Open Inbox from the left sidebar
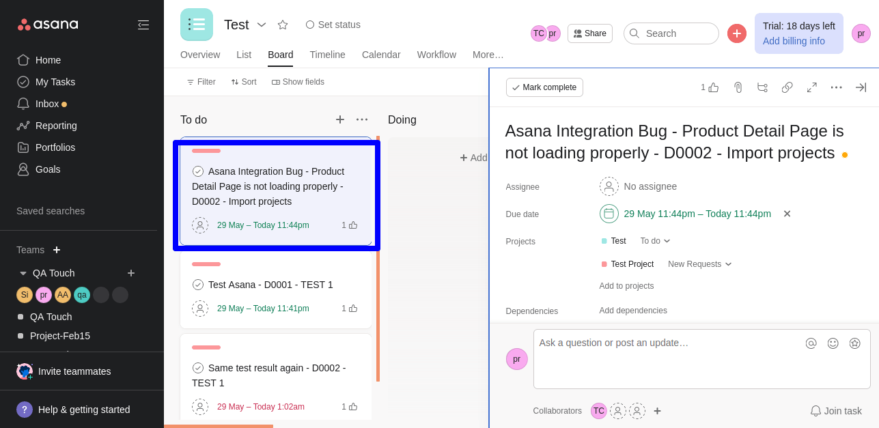879x428 pixels. pyautogui.click(x=48, y=104)
